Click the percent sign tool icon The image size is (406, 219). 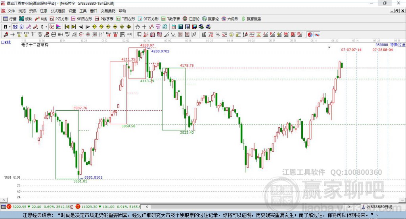pyautogui.click(x=218, y=35)
